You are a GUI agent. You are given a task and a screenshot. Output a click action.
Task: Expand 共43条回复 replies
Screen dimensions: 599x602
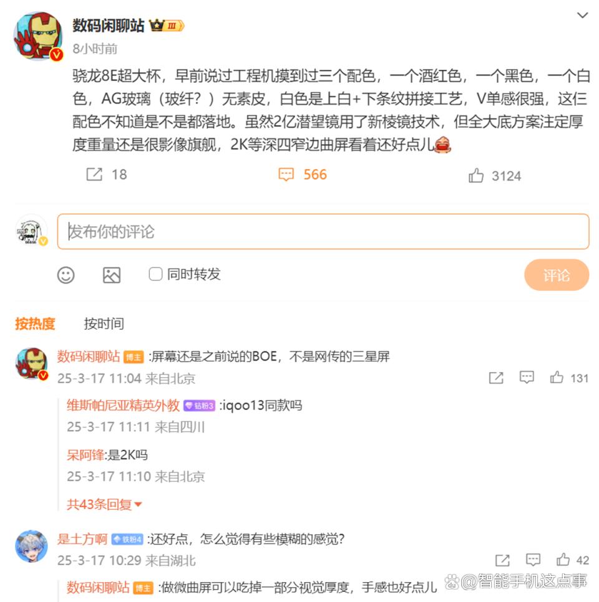pos(104,504)
